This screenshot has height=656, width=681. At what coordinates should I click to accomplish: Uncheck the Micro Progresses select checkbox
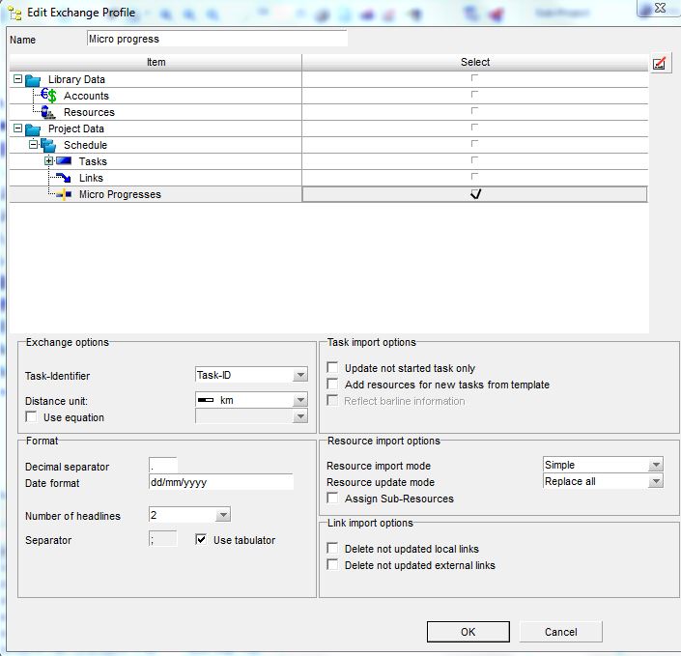tap(475, 194)
